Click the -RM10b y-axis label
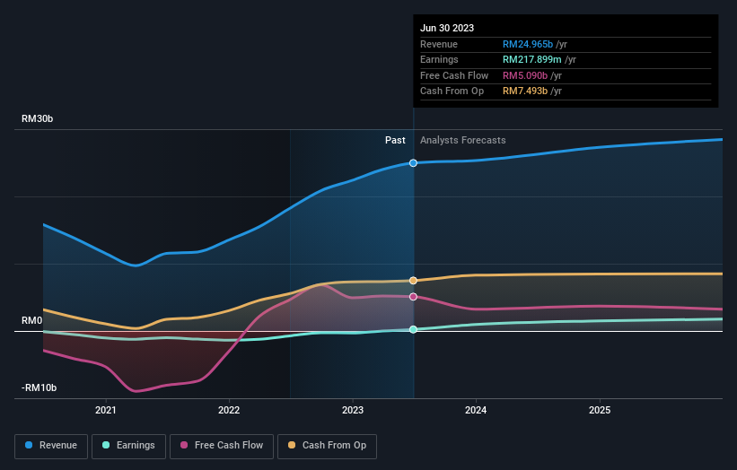Image resolution: width=737 pixels, height=470 pixels. pyautogui.click(x=39, y=387)
